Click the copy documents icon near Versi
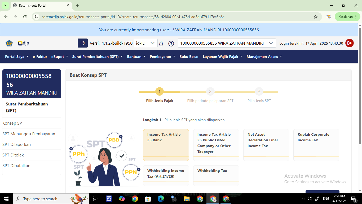Image resolution: width=362 pixels, height=204 pixels. click(x=82, y=43)
